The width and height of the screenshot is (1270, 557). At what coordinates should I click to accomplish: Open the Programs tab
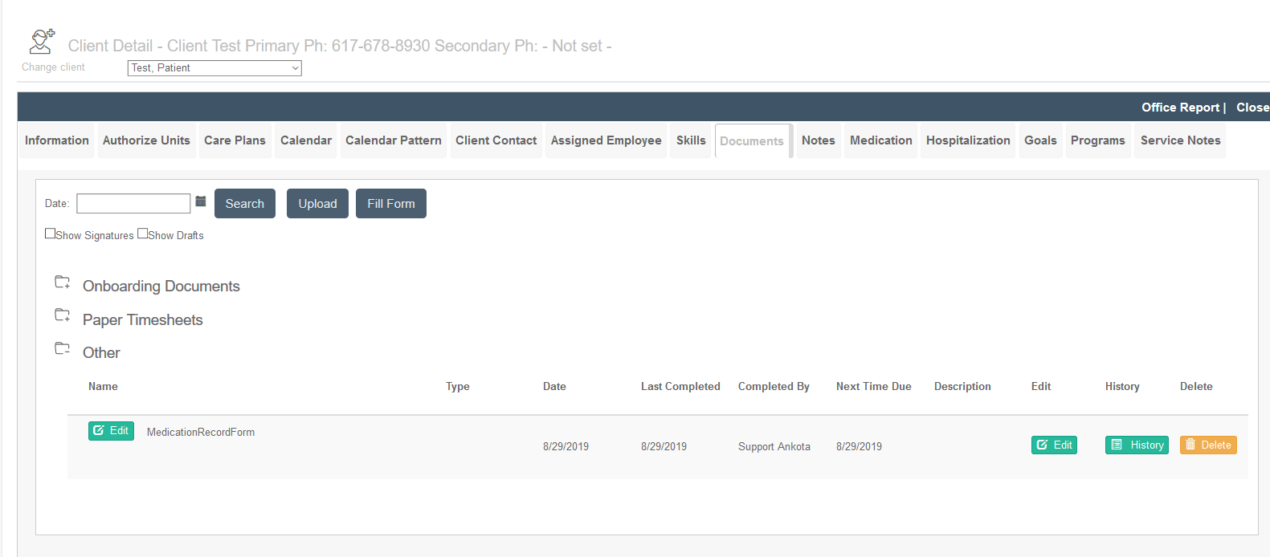tap(1098, 140)
